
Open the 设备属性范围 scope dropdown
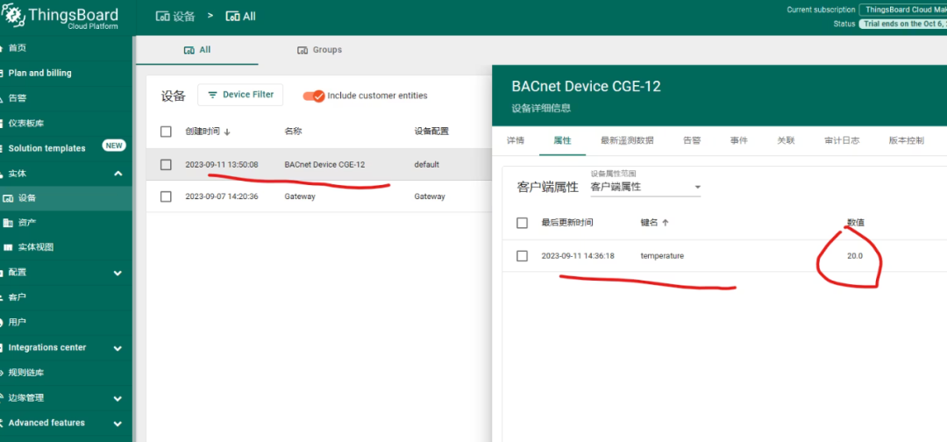(x=646, y=187)
